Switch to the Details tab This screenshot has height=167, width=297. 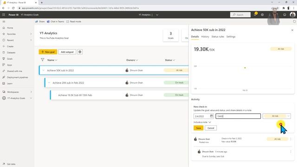195,37
